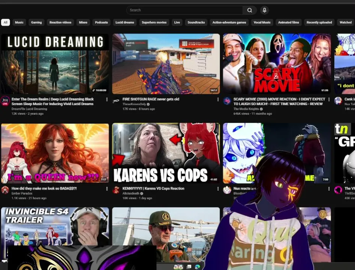Click Microsoft Edge icon in taskbar
This screenshot has height=270, width=355.
[197, 267]
